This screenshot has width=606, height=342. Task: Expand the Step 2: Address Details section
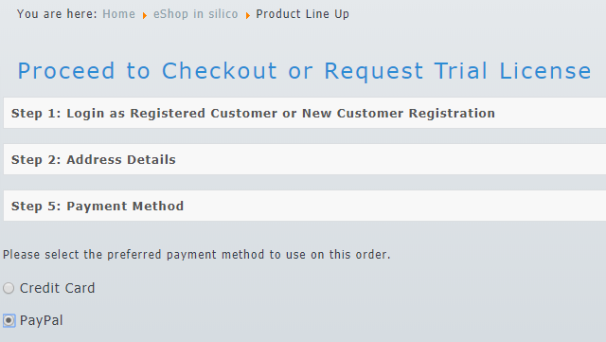pos(305,159)
